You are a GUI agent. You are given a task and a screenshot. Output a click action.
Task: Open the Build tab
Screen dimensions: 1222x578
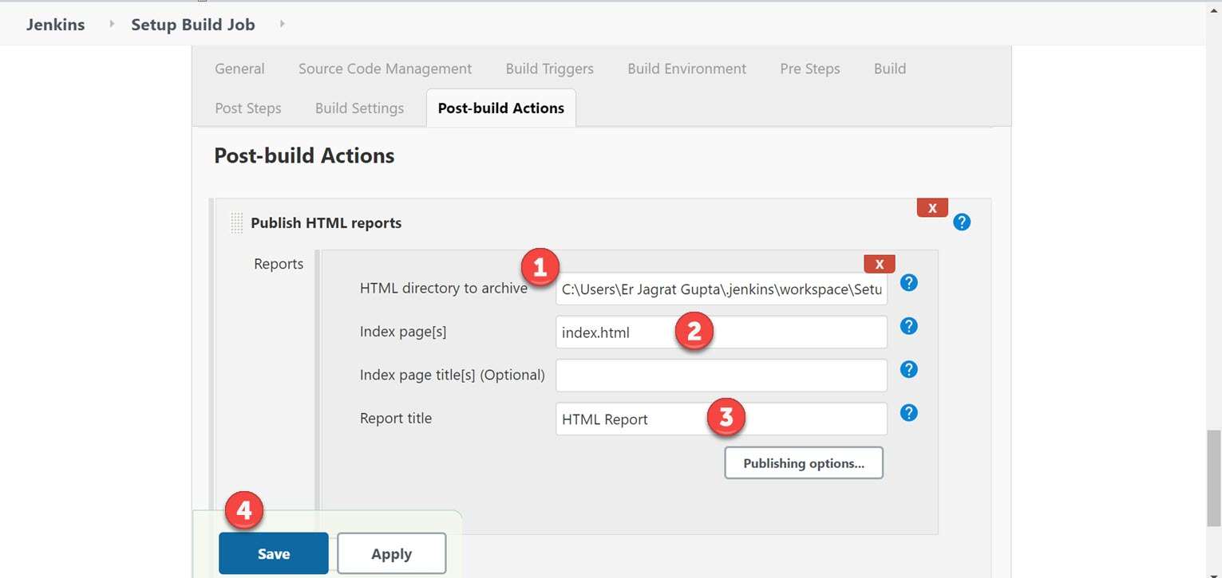click(889, 69)
